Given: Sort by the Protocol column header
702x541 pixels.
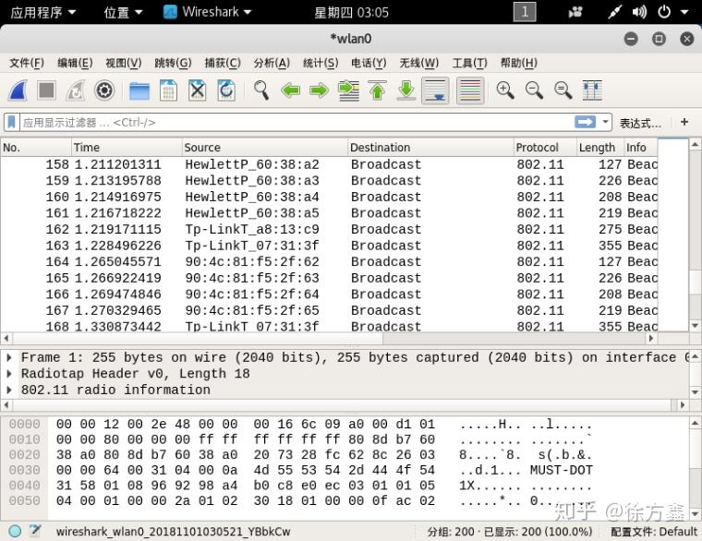Looking at the screenshot, I should click(545, 148).
